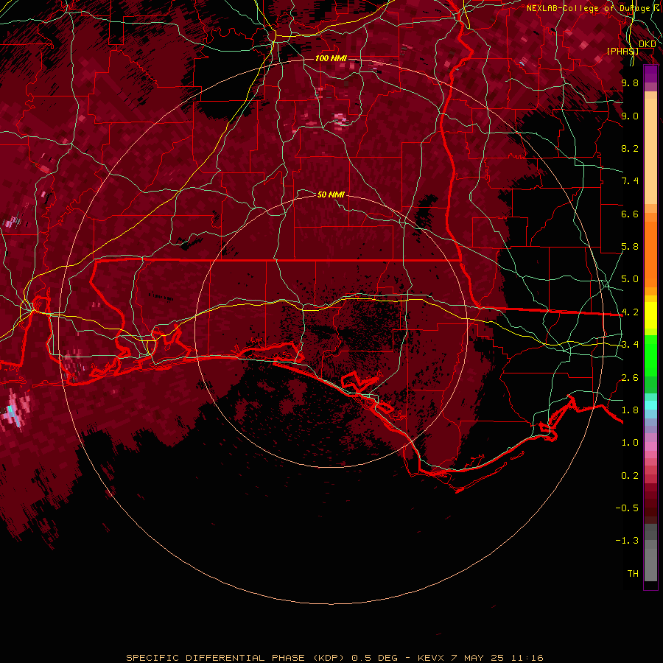Click the 5.8 value on the legend
The image size is (663, 663).
tap(630, 247)
